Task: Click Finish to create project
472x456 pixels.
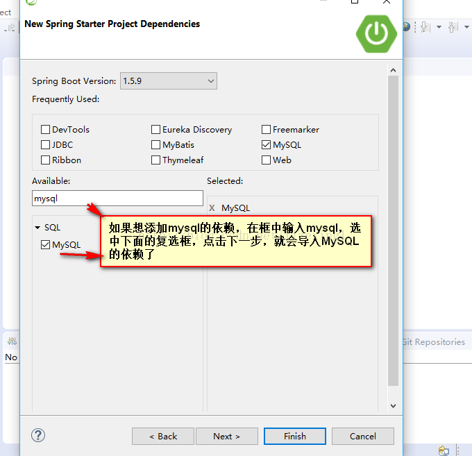Action: [x=295, y=436]
